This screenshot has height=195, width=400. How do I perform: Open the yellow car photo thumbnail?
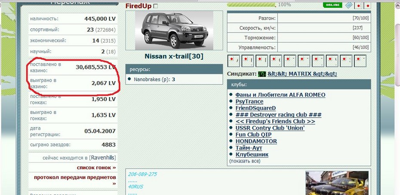pos(337,183)
